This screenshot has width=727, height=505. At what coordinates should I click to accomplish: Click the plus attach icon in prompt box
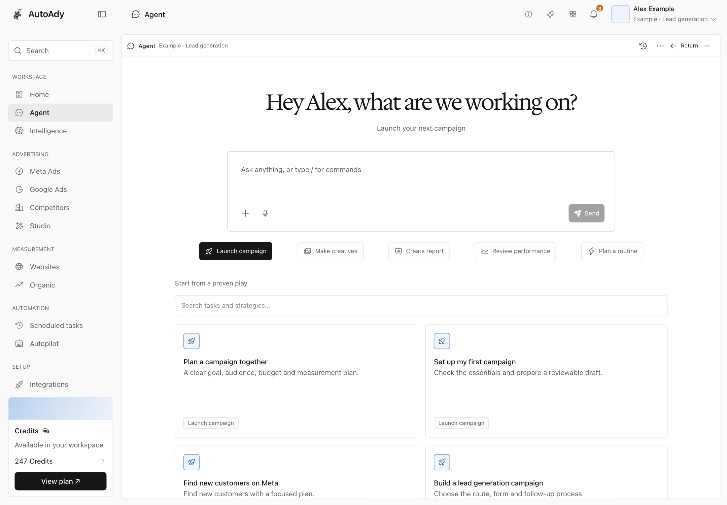click(245, 213)
